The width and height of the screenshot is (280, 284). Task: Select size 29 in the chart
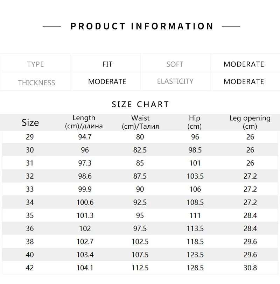[30, 137]
